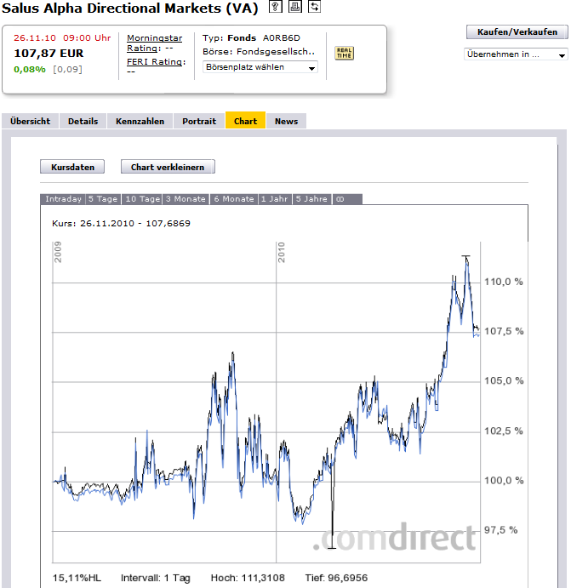Open the FERI Rating link

[x=156, y=61]
